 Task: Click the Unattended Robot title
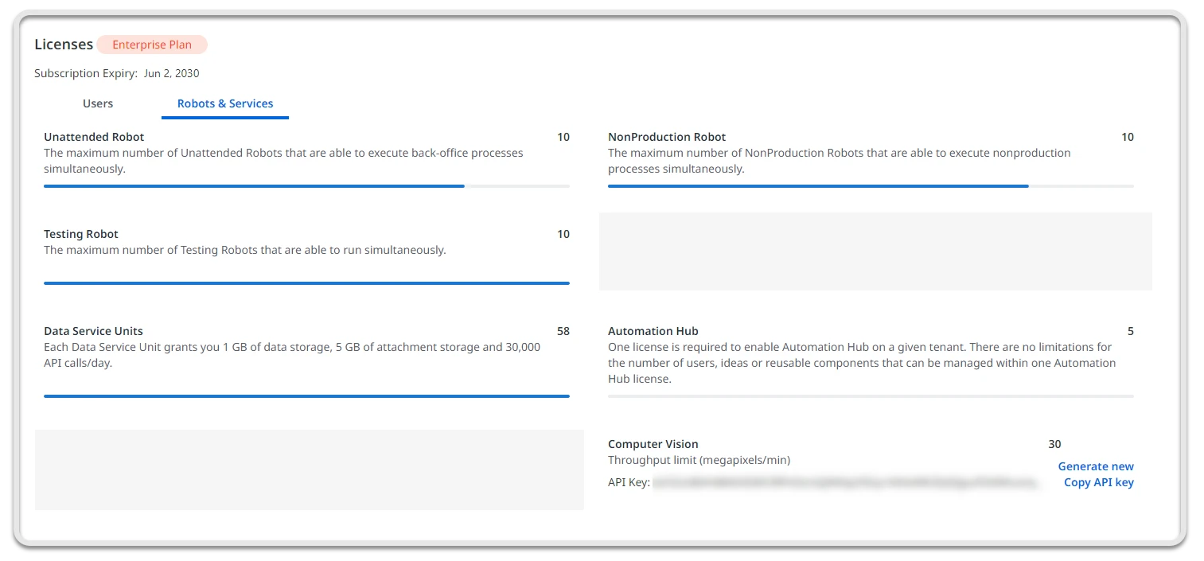tap(94, 137)
